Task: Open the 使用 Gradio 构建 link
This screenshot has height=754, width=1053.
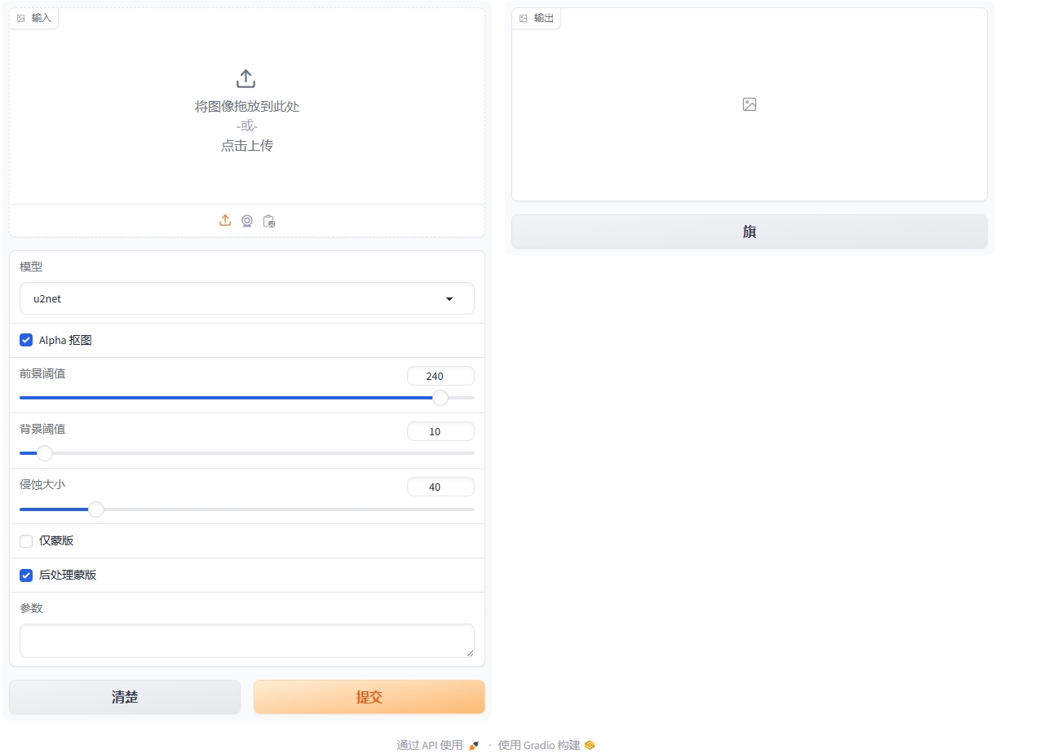Action: pyautogui.click(x=546, y=745)
